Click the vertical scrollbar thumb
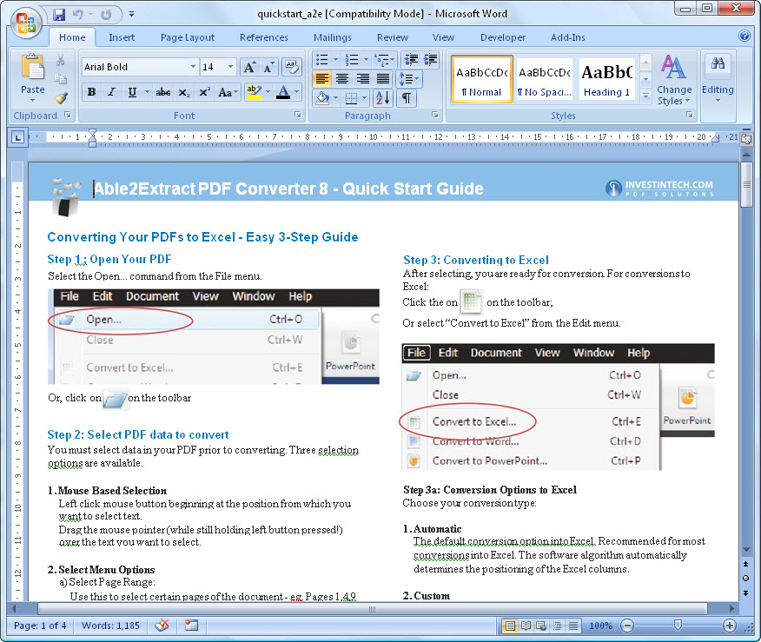 746,184
